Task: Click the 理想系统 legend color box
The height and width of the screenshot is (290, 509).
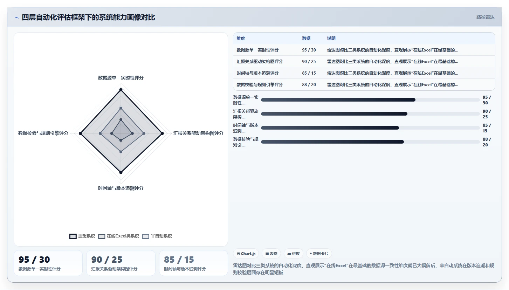Action: click(x=73, y=236)
